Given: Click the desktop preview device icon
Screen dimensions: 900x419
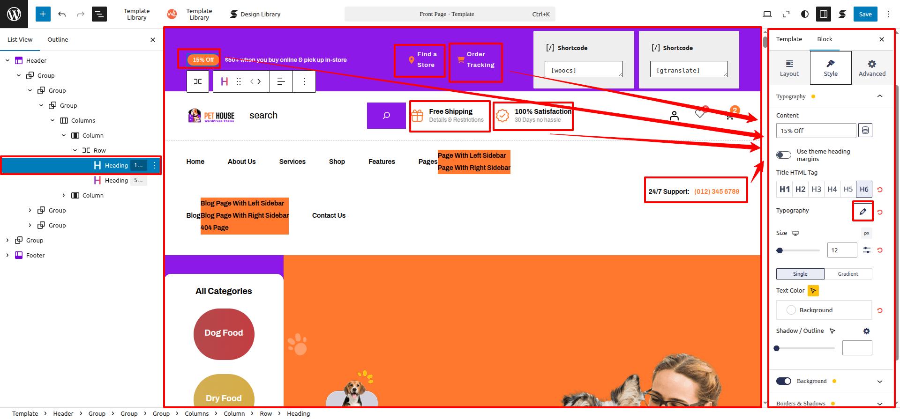Looking at the screenshot, I should 767,14.
